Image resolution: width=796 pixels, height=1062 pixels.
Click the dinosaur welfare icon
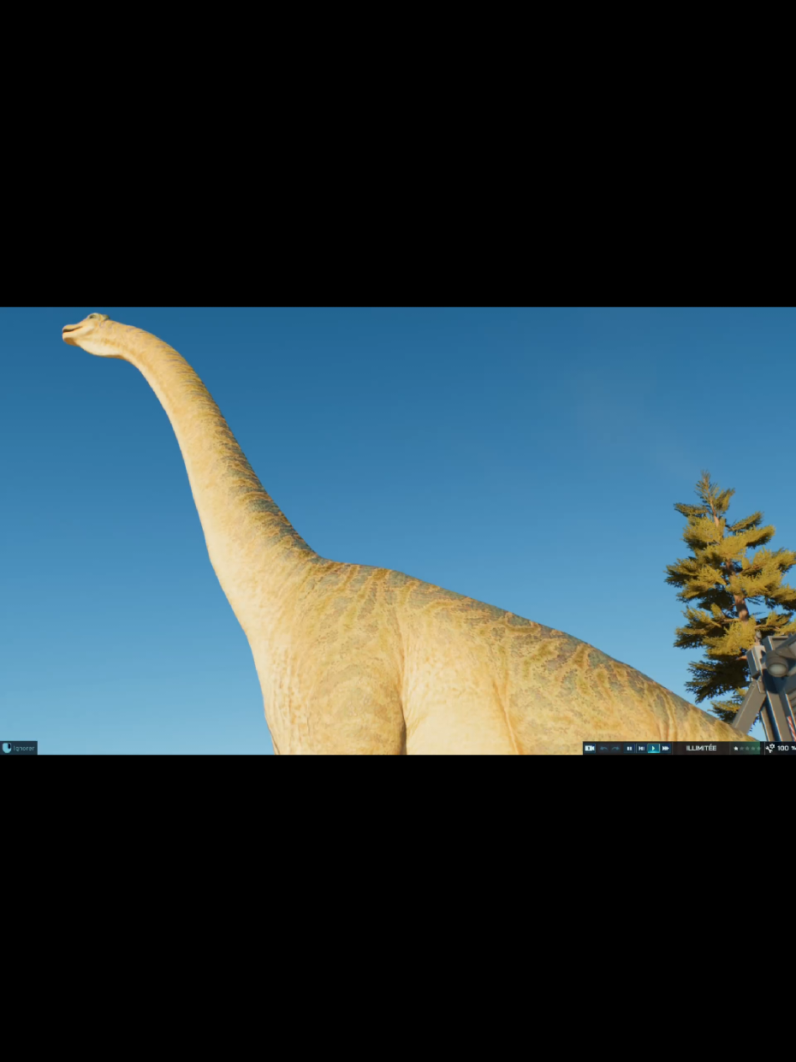(770, 748)
